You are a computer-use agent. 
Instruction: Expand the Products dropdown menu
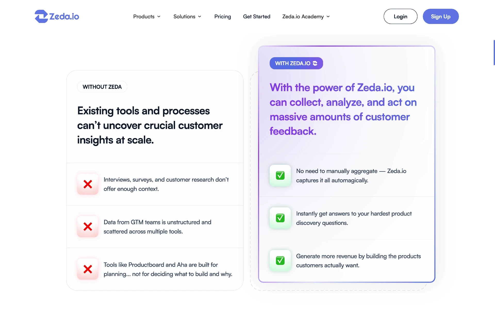[x=146, y=16]
